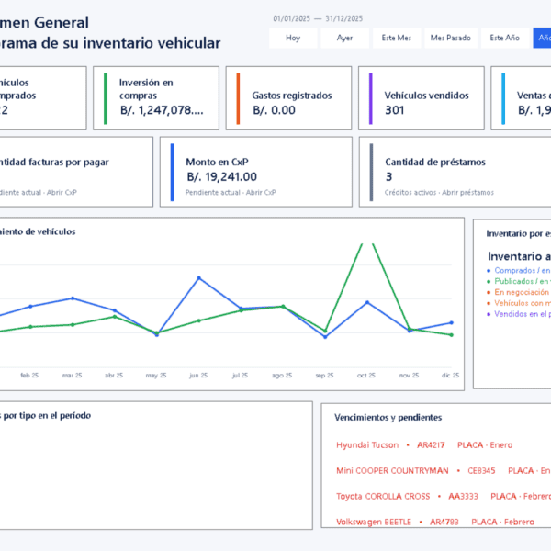
Task: Toggle the Comprados legend item
Action: click(x=519, y=270)
